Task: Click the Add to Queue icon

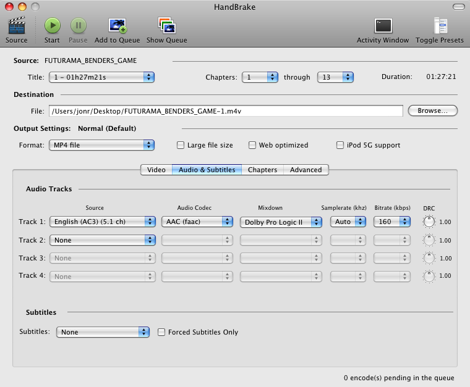Action: coord(117,26)
